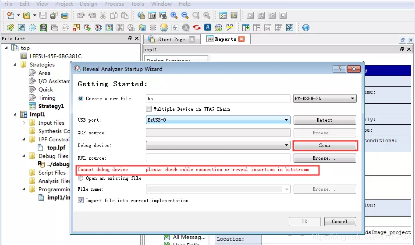The width and height of the screenshot is (415, 245).
Task: Switch to the Reports tab
Action: pos(225,39)
